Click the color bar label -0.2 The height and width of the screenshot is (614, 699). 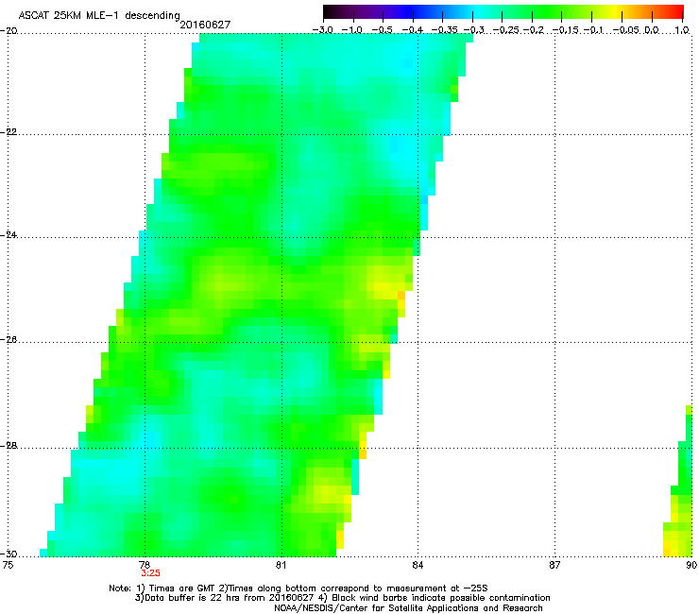534,30
